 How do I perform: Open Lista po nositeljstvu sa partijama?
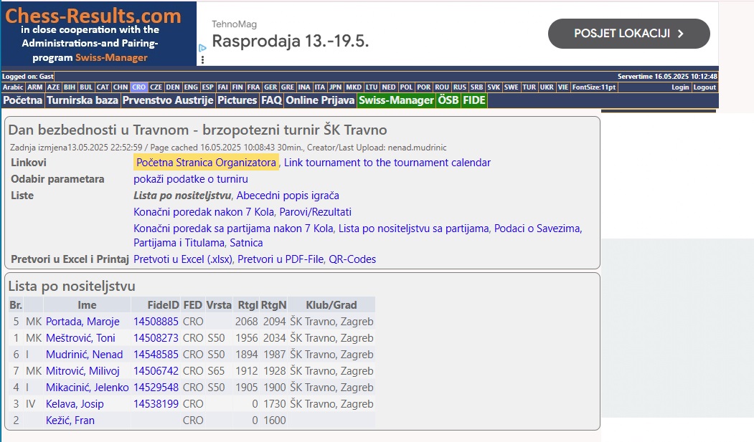(x=413, y=229)
